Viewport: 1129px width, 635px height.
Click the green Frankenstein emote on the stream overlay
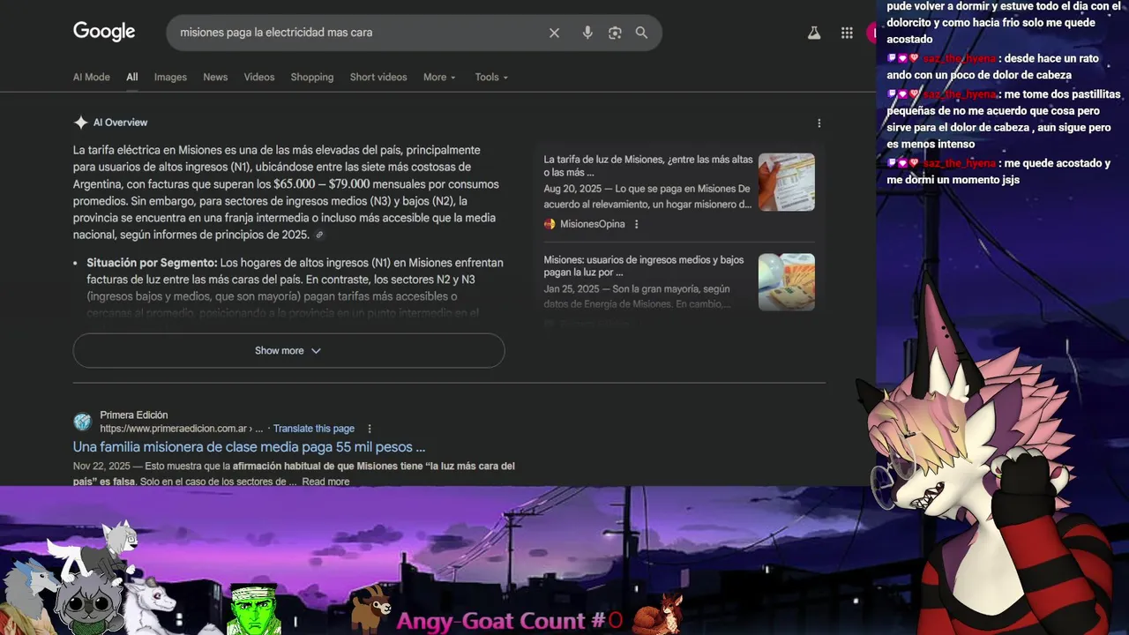coord(254,609)
